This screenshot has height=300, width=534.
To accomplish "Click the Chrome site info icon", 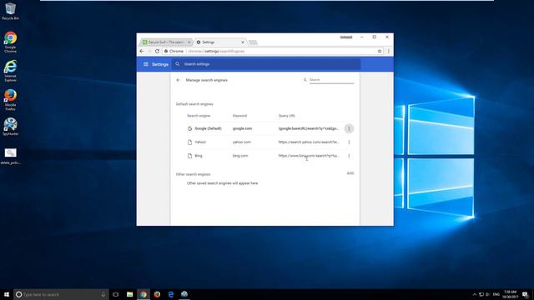I will (x=166, y=51).
